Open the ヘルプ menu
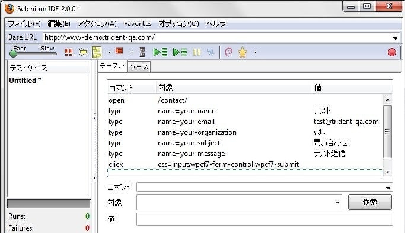This screenshot has height=233, width=405. (216, 24)
